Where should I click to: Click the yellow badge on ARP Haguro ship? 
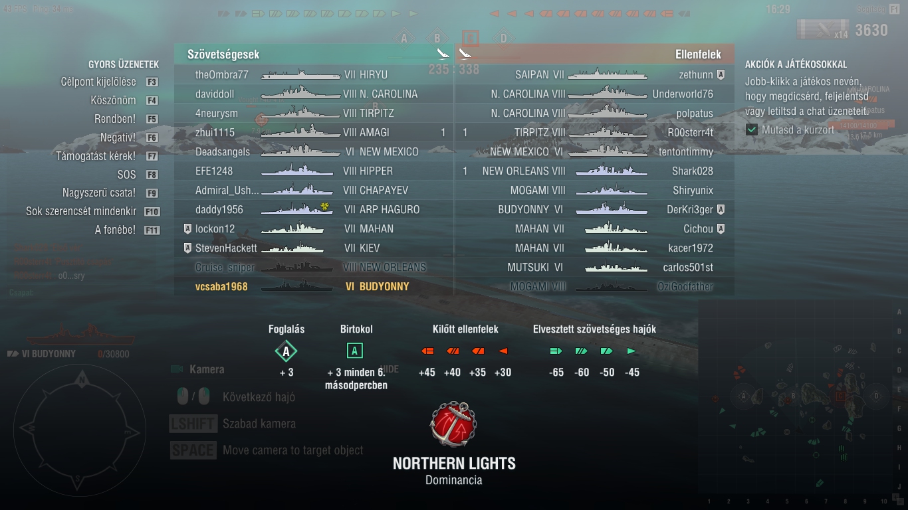coord(325,207)
